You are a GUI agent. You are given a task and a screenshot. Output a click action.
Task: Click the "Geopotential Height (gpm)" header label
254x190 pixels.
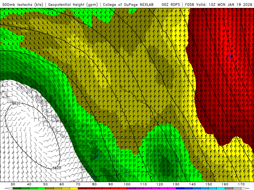pyautogui.click(x=73, y=4)
